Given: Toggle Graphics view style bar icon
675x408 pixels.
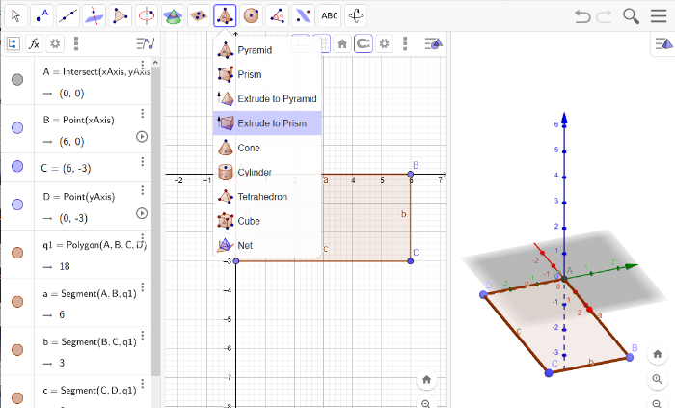Looking at the screenshot, I should (434, 43).
